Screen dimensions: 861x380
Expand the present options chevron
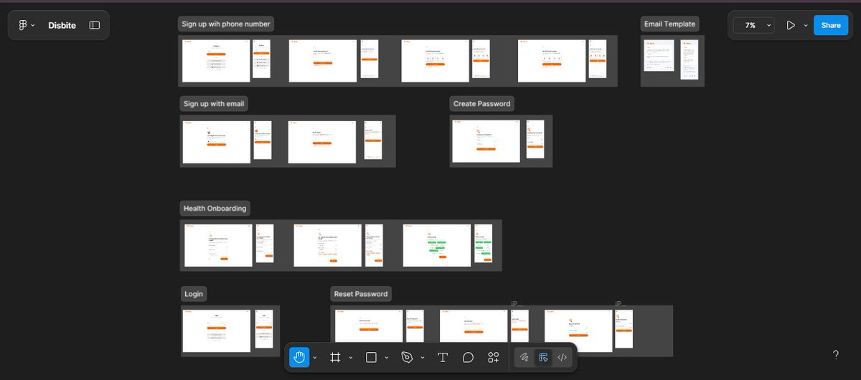[x=806, y=25]
